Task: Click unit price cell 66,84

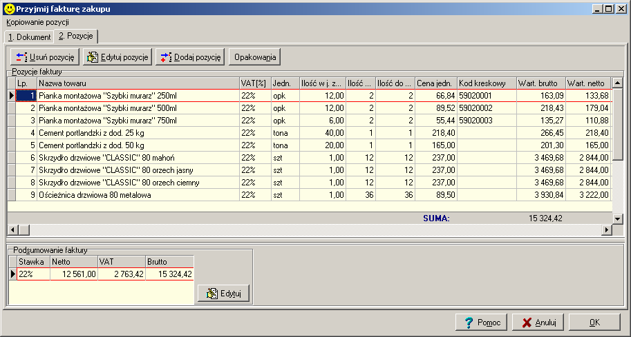Action: 436,96
